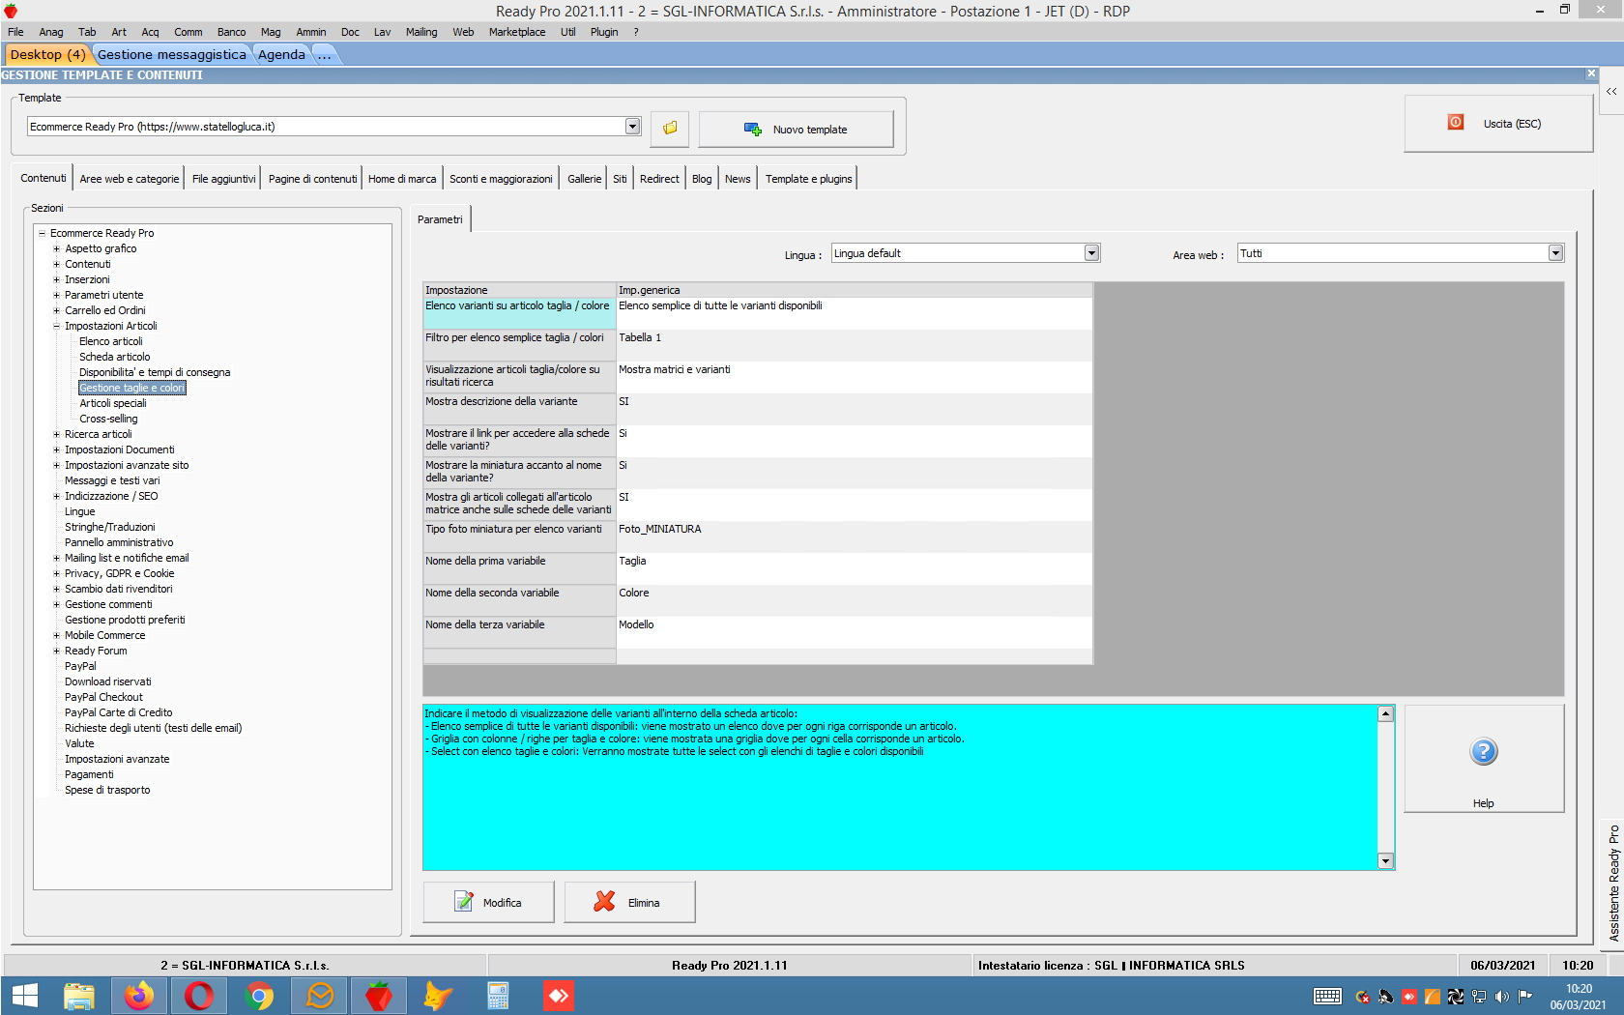
Task: Switch to Ready Pro strawberry taskbar icon
Action: (x=379, y=996)
